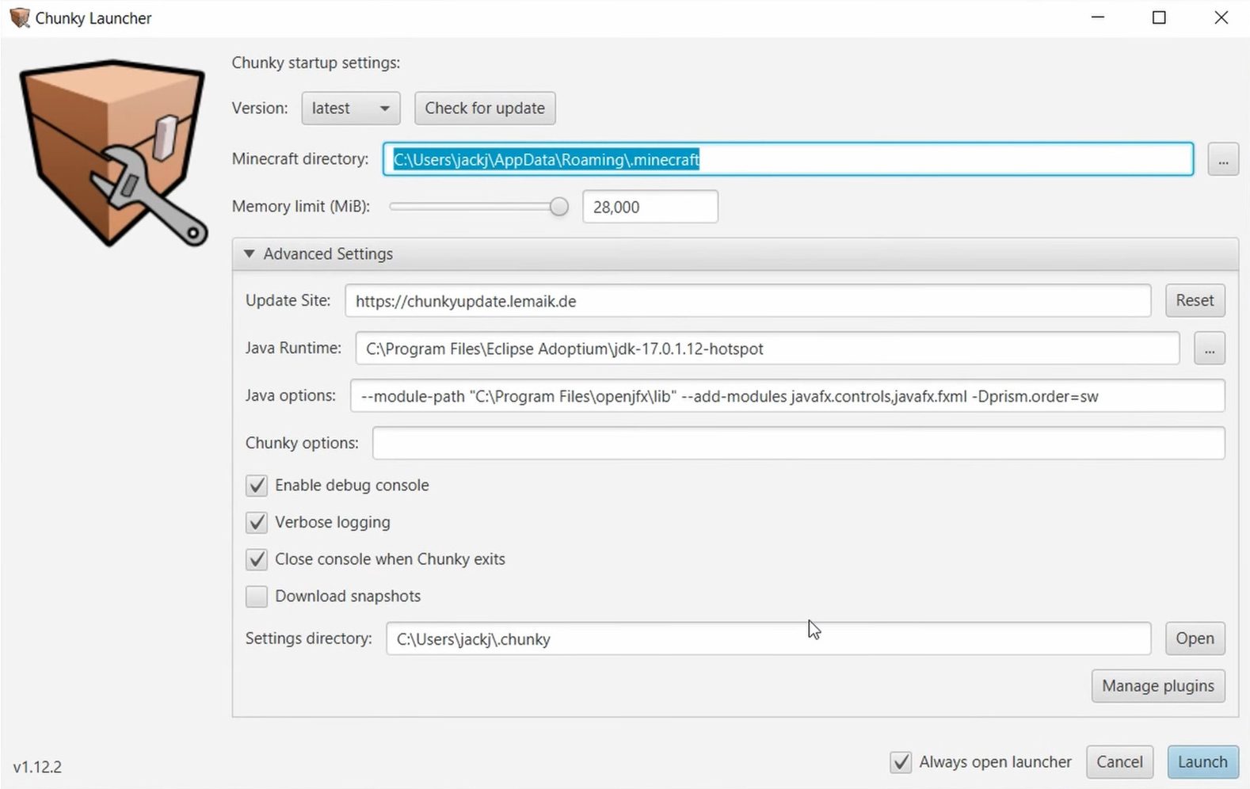Click the memory limit value field 28,000
This screenshot has height=789, width=1250.
(650, 207)
